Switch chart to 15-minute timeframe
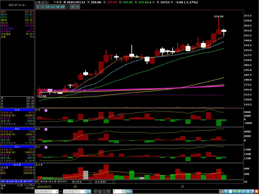This screenshot has width=259, height=194. coord(53,7)
